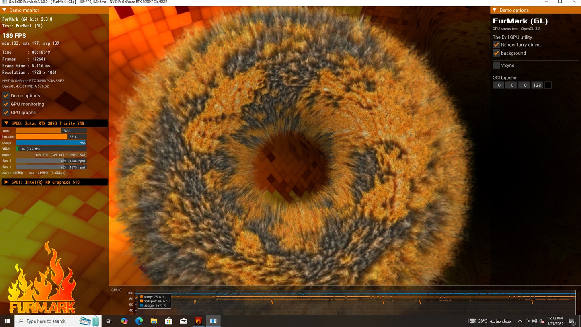581x327 pixels.
Task: Click the hotspot legend entry in graph
Action: (155, 301)
